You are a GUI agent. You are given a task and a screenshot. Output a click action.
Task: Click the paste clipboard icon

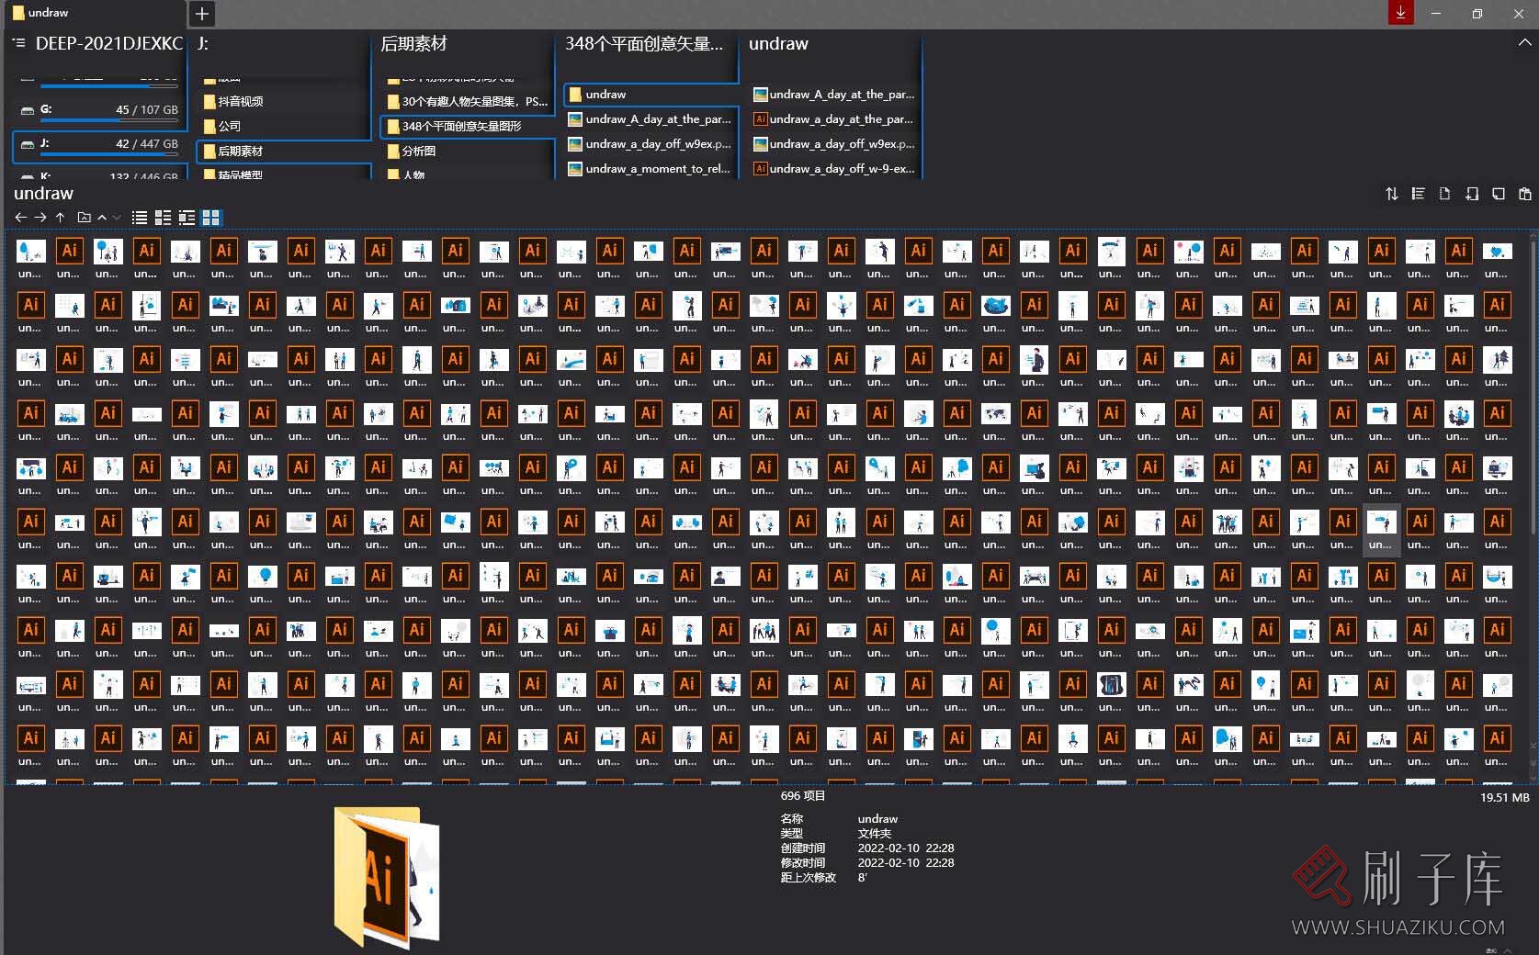click(x=1525, y=194)
